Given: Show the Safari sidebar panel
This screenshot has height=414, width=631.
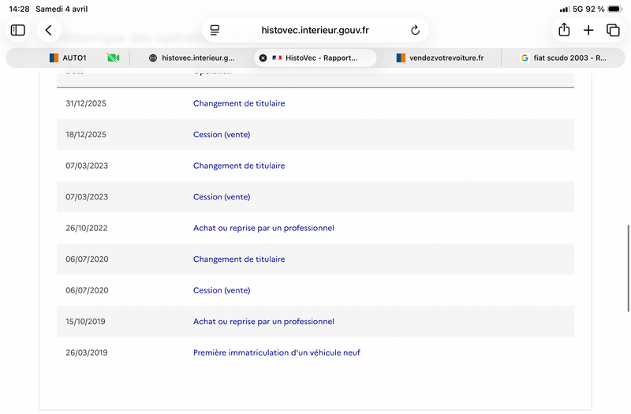Looking at the screenshot, I should (18, 30).
